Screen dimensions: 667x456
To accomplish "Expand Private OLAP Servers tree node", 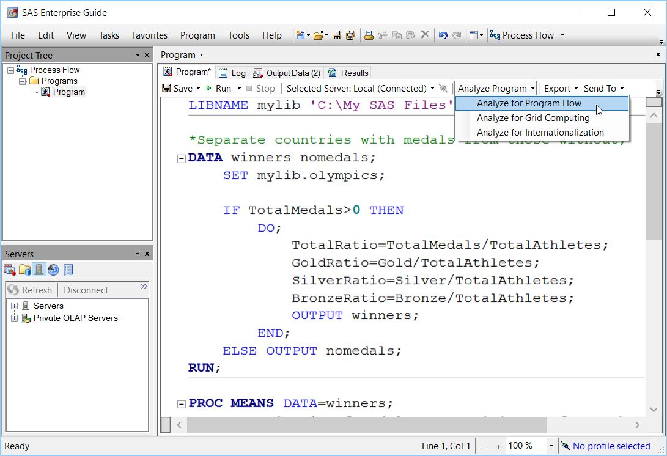I will pyautogui.click(x=14, y=318).
